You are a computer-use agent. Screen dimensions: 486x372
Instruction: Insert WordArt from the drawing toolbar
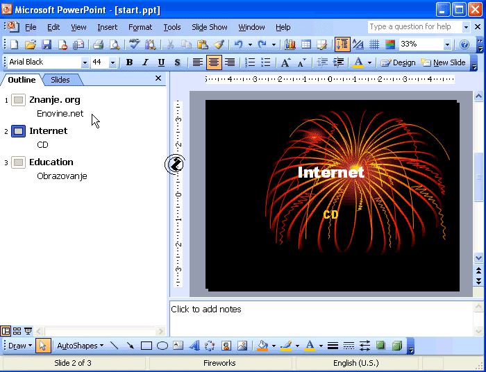pos(194,346)
